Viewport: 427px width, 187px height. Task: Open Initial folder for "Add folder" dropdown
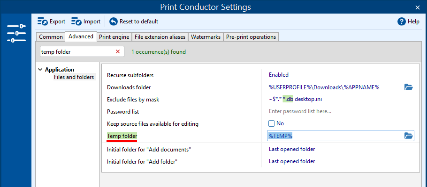(292, 161)
